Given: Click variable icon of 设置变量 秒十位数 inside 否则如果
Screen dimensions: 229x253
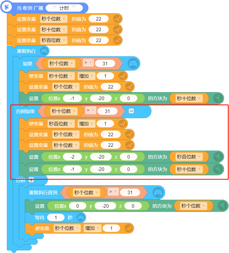Looking at the screenshot, I should pyautogui.click(x=129, y=145).
